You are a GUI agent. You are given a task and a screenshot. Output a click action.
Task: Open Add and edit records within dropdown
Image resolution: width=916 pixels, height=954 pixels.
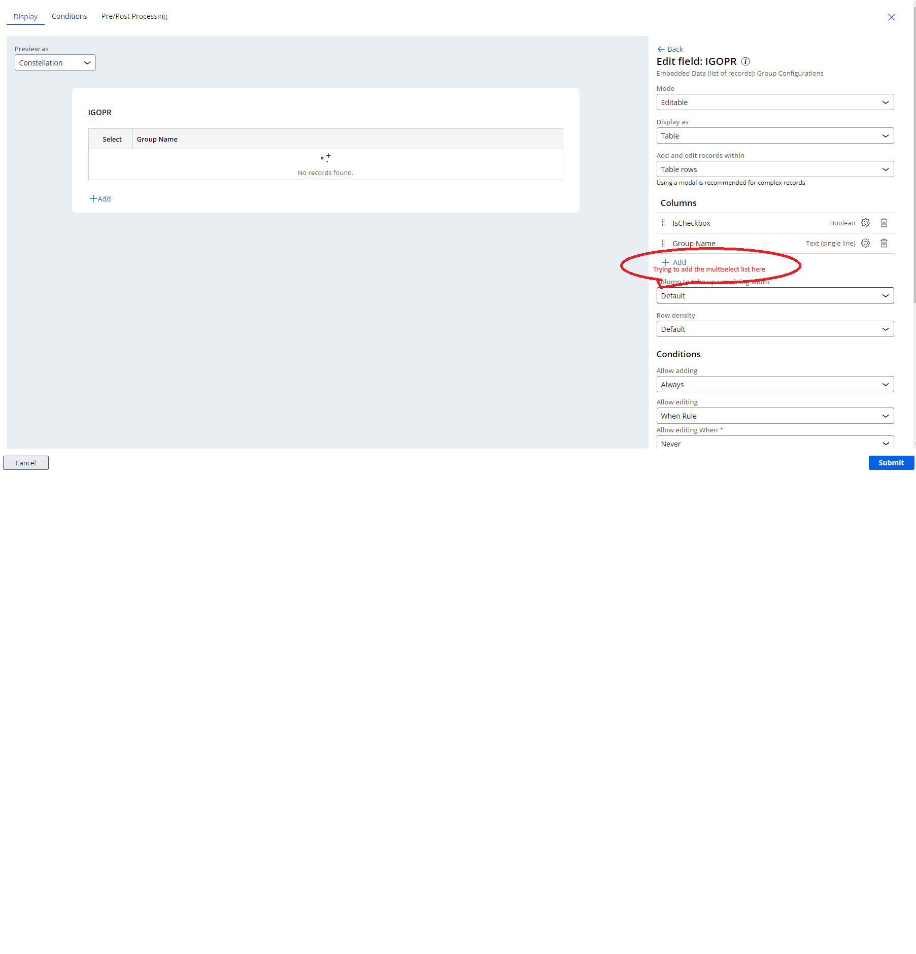point(775,169)
